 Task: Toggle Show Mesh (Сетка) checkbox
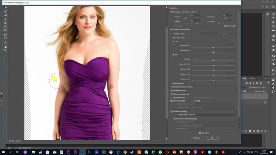[x=192, y=101]
